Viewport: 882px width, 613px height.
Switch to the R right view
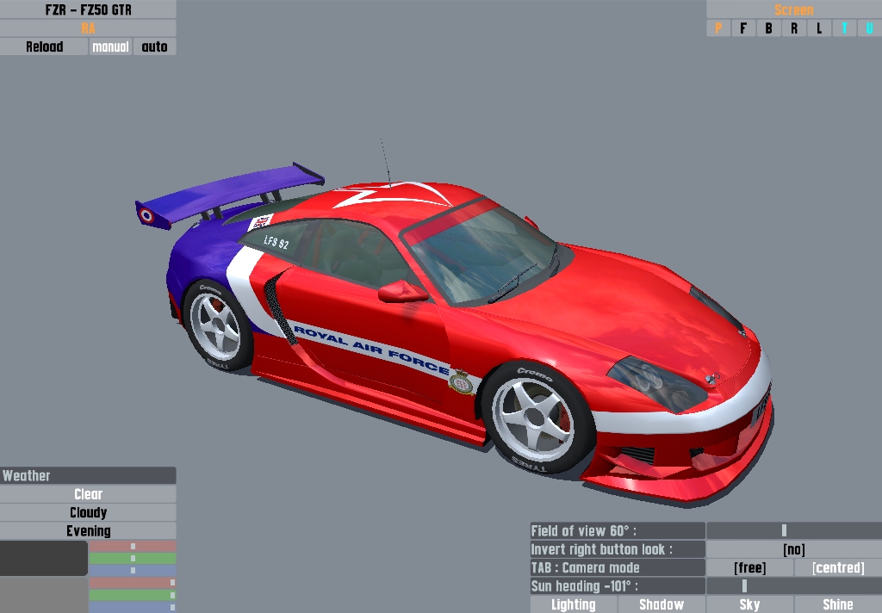pyautogui.click(x=793, y=28)
